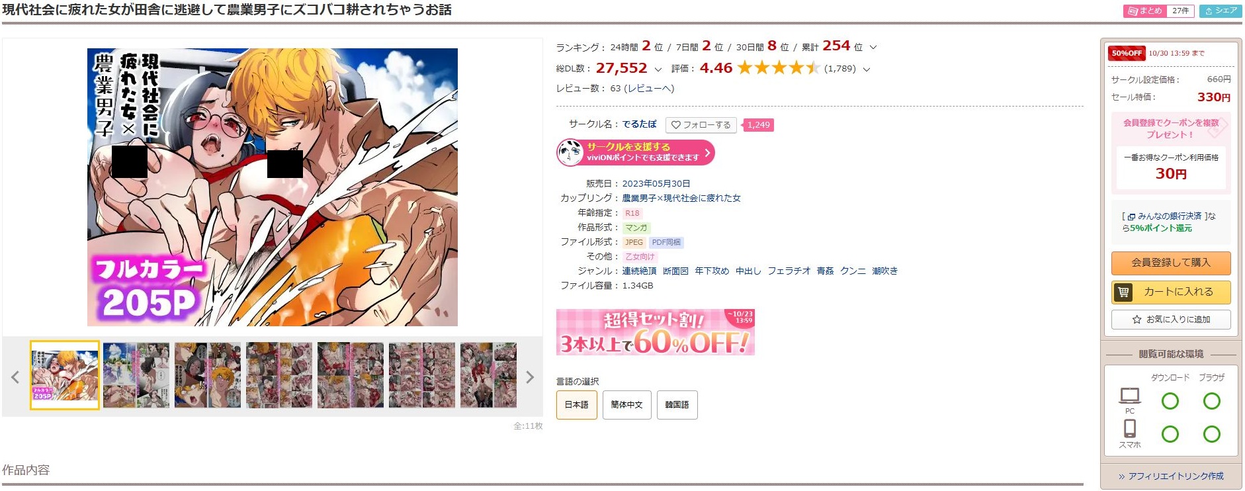Click the five-star rating display

click(x=779, y=68)
